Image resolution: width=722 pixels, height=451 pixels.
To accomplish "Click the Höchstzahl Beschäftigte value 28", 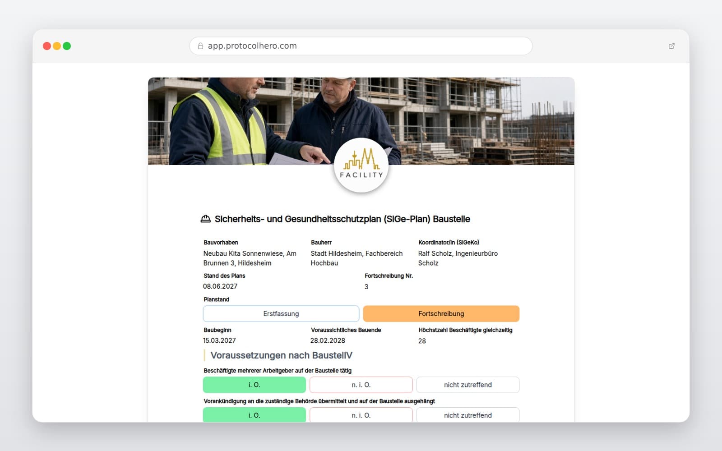I will click(422, 341).
